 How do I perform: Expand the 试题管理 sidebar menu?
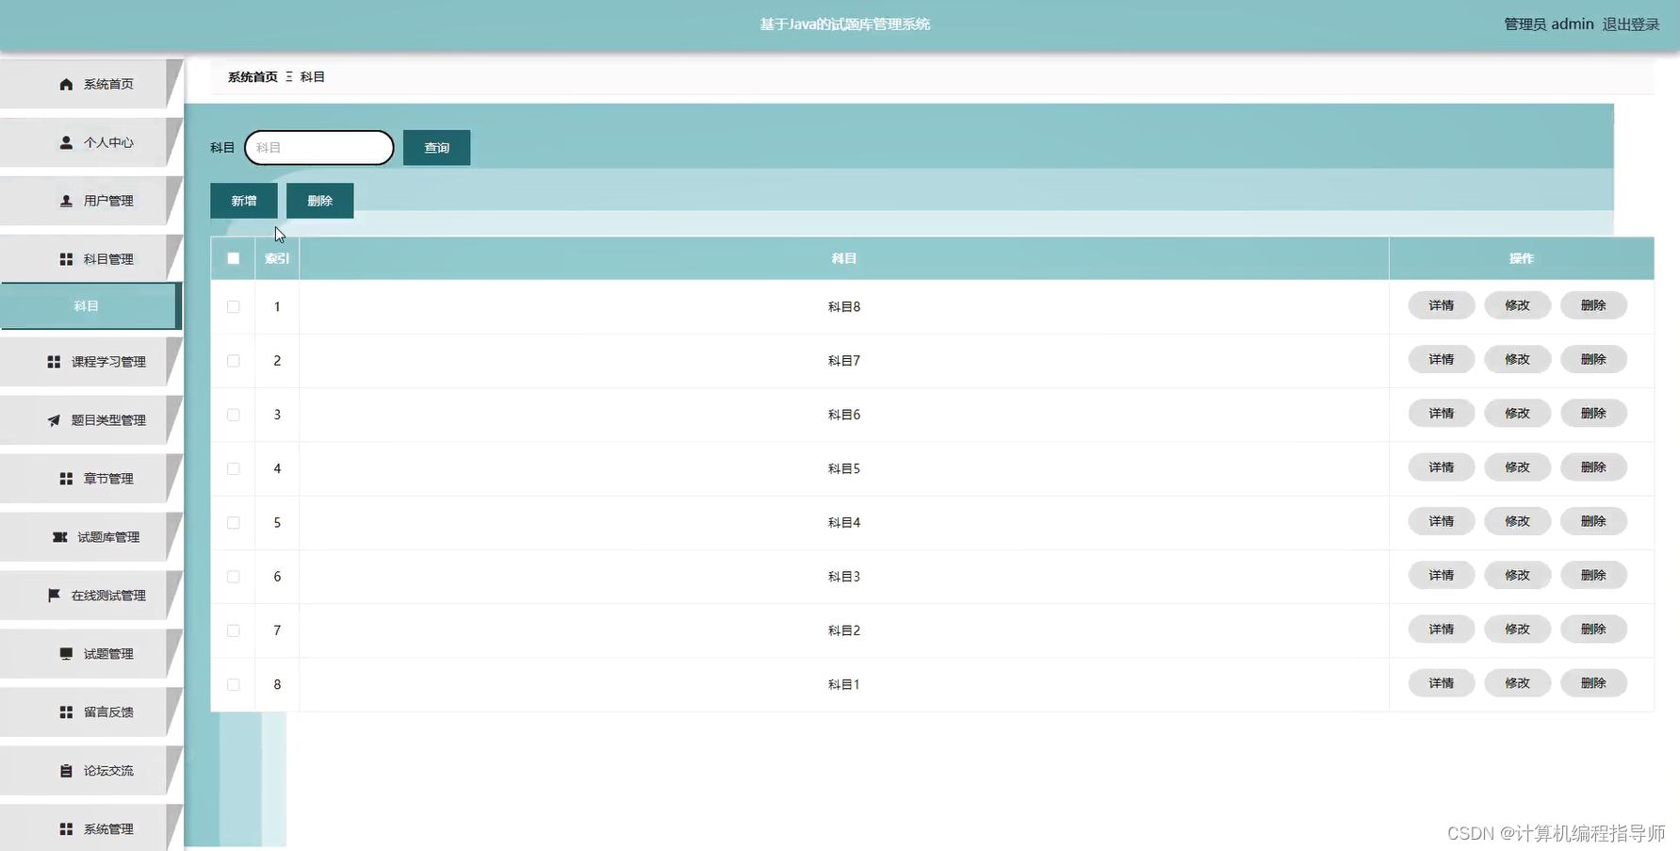(90, 654)
